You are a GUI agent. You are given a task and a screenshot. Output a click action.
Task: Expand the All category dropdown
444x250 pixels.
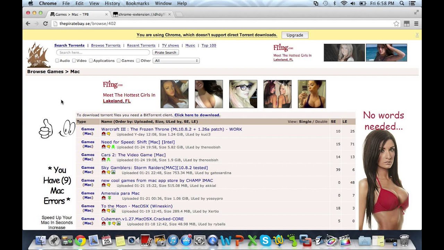coord(177,60)
